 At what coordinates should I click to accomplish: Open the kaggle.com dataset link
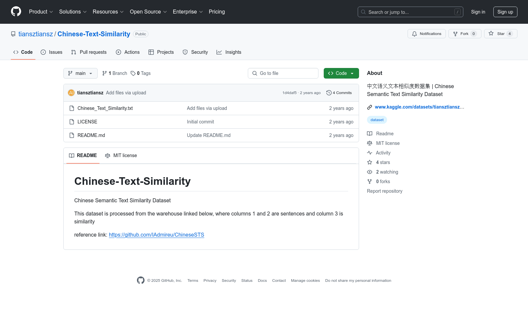coord(419,107)
